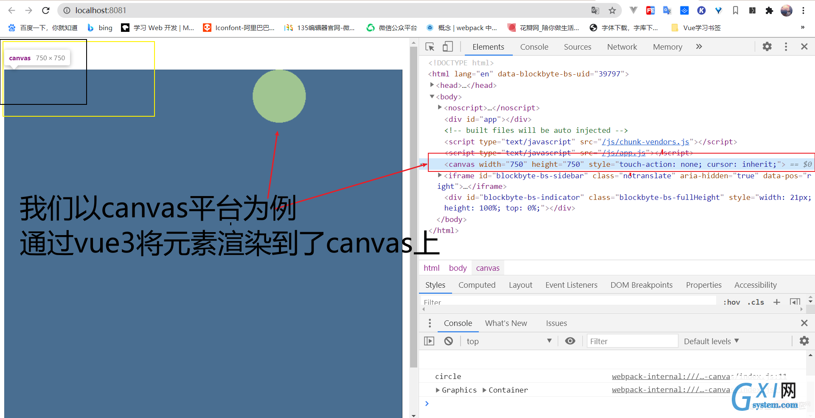Screen dimensions: 815x418
Task: Open the dark square extension icon
Action: click(752, 10)
